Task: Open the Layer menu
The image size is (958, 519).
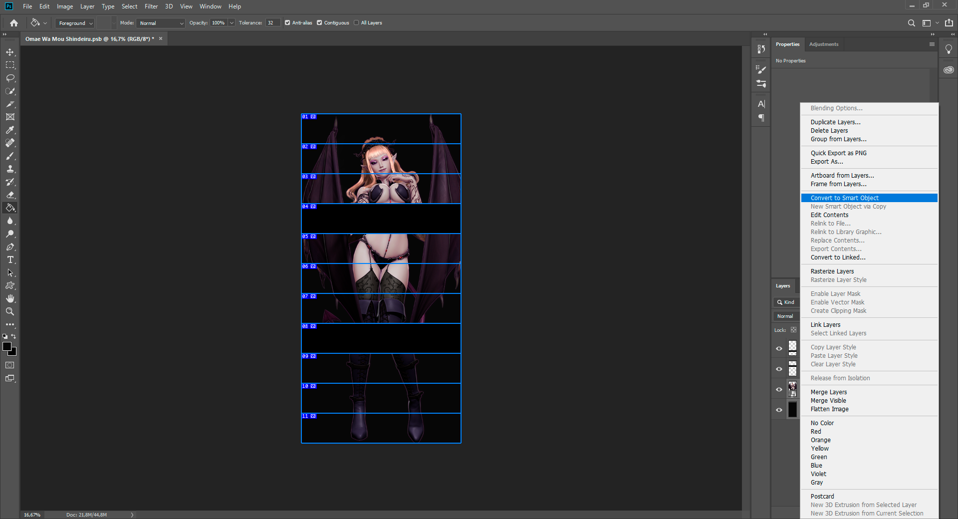Action: click(87, 6)
